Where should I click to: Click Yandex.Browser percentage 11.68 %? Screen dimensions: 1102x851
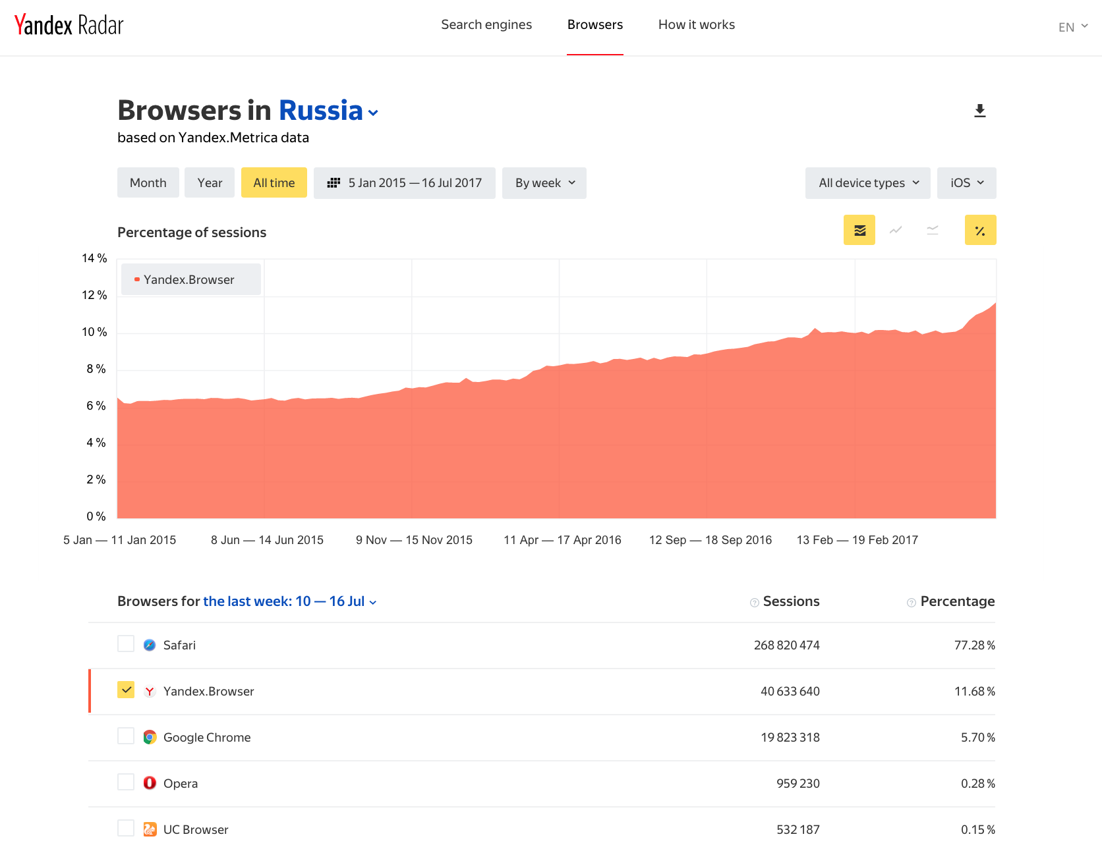coord(975,692)
